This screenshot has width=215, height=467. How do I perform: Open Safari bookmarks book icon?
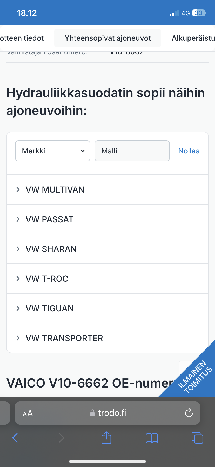152,438
